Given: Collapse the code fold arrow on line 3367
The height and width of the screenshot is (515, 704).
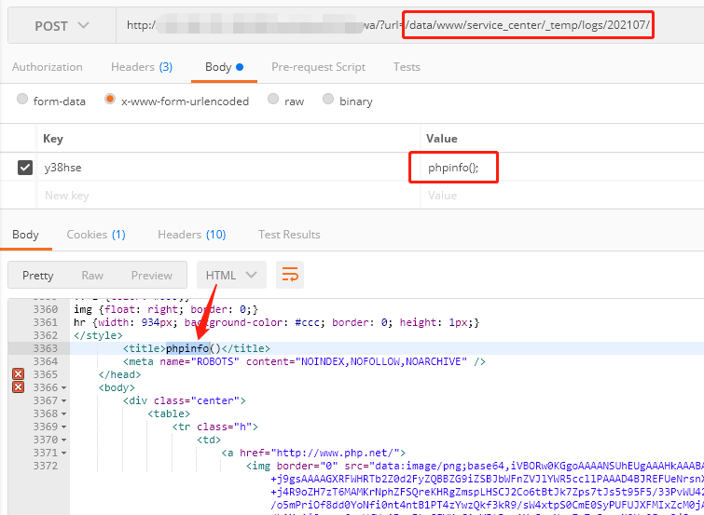Looking at the screenshot, I should [63, 400].
